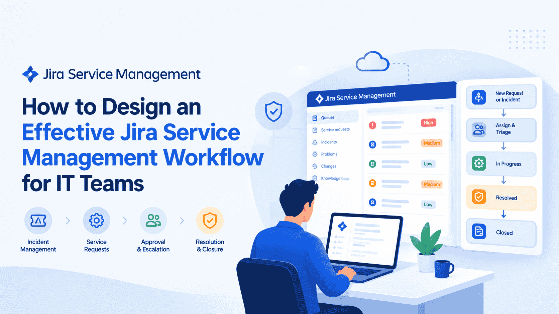This screenshot has height=314, width=559.
Task: Click the Incident Management ticket icon
Action: (38, 221)
